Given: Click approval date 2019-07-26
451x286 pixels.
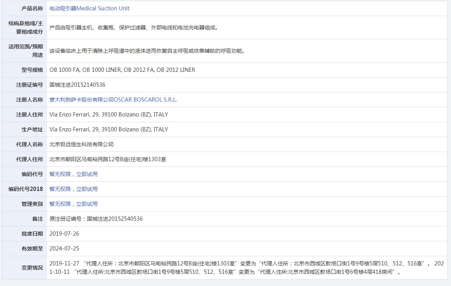Looking at the screenshot, I should [64, 234].
